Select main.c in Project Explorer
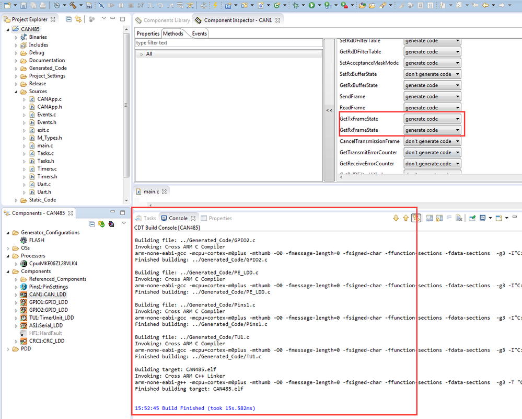Screen dimensions: 522x419 45,145
